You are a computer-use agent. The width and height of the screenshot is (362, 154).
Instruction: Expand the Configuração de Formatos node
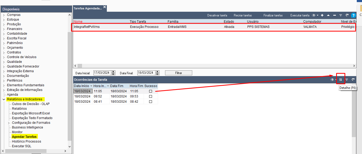pyautogui.click(x=9, y=123)
